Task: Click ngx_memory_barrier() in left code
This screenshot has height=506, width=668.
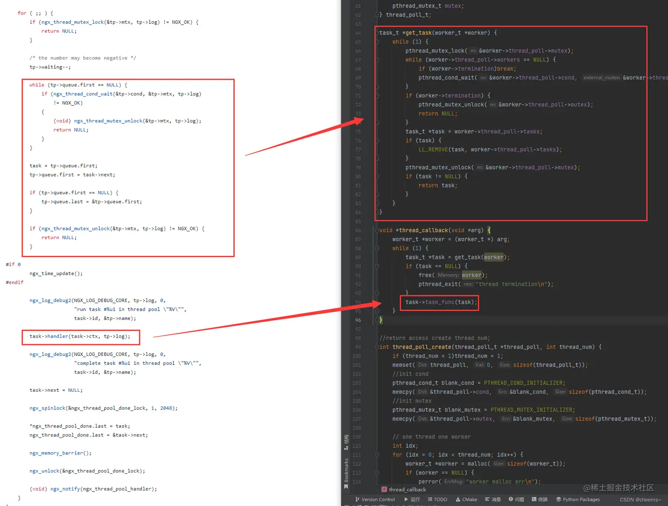Action: click(x=61, y=453)
